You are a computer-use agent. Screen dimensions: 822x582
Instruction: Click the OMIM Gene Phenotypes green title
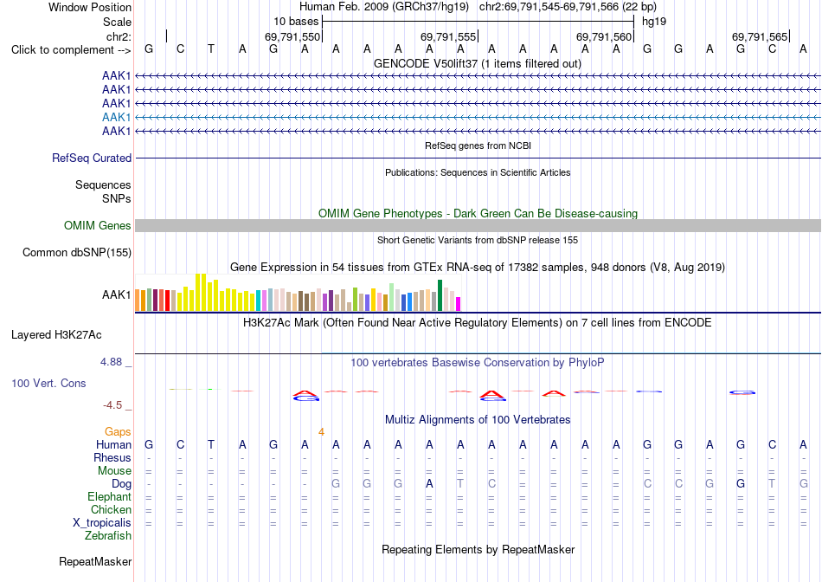(x=478, y=214)
